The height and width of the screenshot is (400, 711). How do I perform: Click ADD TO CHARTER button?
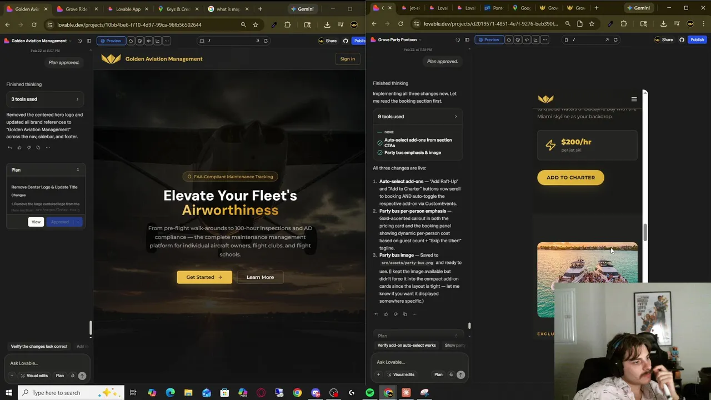point(570,177)
